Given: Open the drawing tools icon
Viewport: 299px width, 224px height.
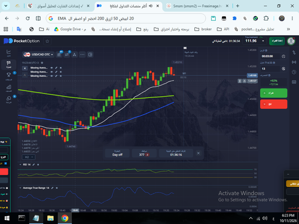Looking at the screenshot, I should click(75, 54).
